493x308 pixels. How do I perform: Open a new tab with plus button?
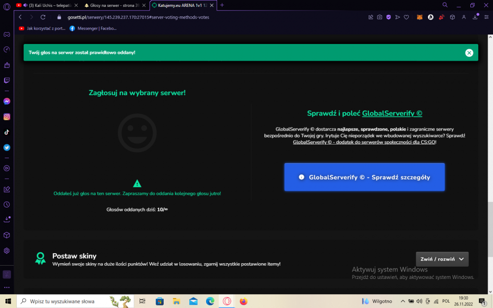click(x=222, y=5)
